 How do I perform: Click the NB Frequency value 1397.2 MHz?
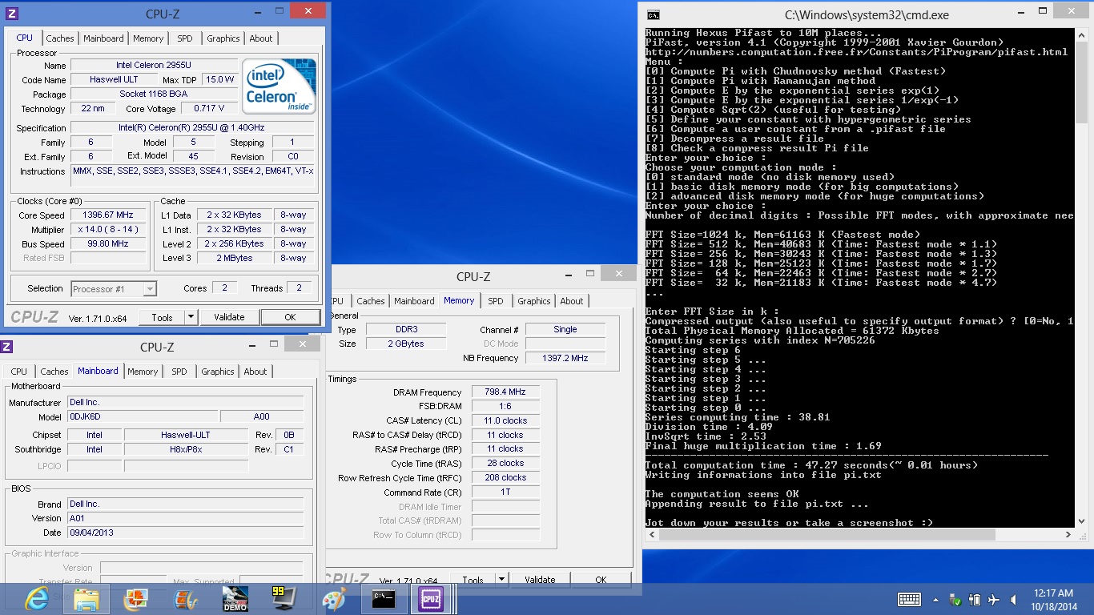[565, 358]
